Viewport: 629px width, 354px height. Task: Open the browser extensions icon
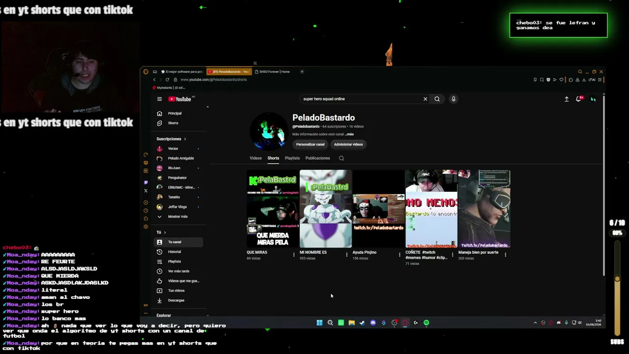pyautogui.click(x=571, y=80)
